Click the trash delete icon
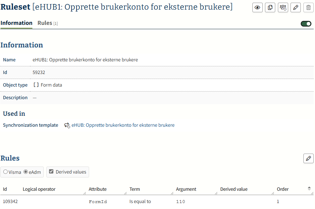The width and height of the screenshot is (315, 209). click(x=308, y=8)
